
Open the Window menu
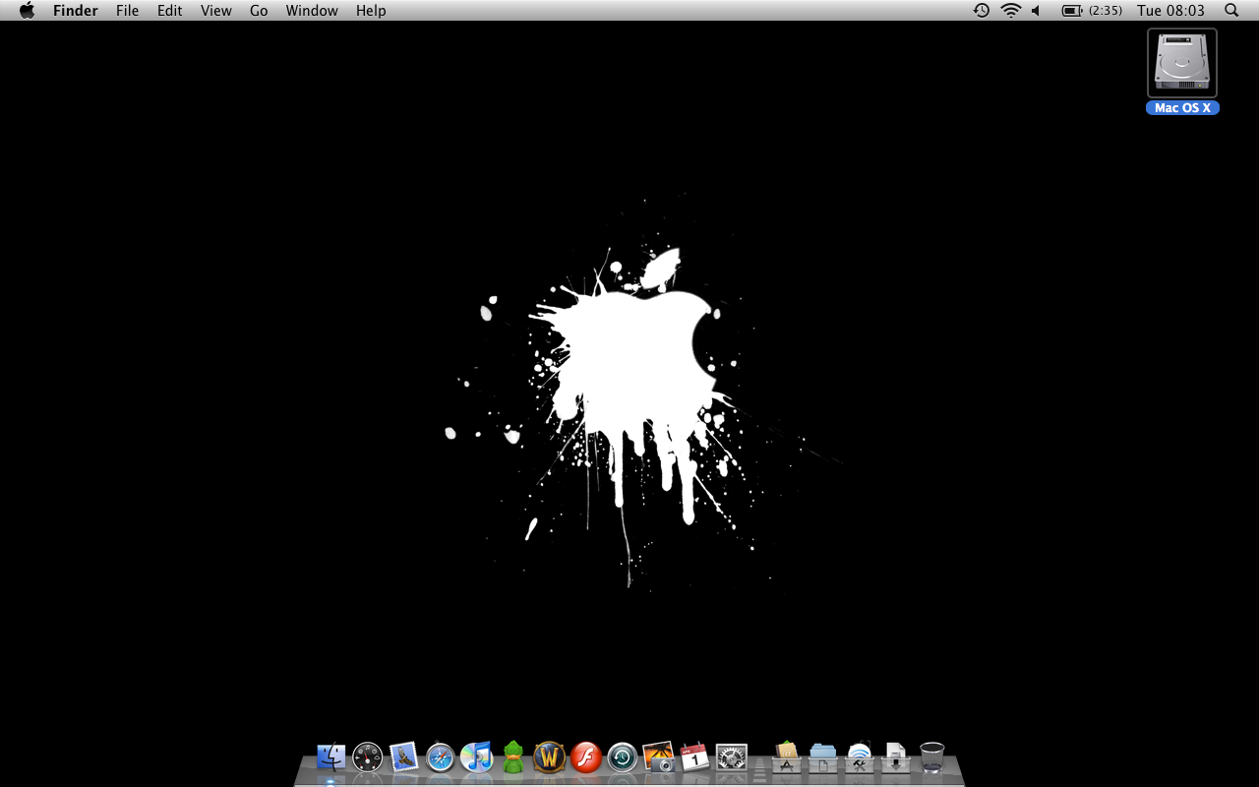[312, 11]
